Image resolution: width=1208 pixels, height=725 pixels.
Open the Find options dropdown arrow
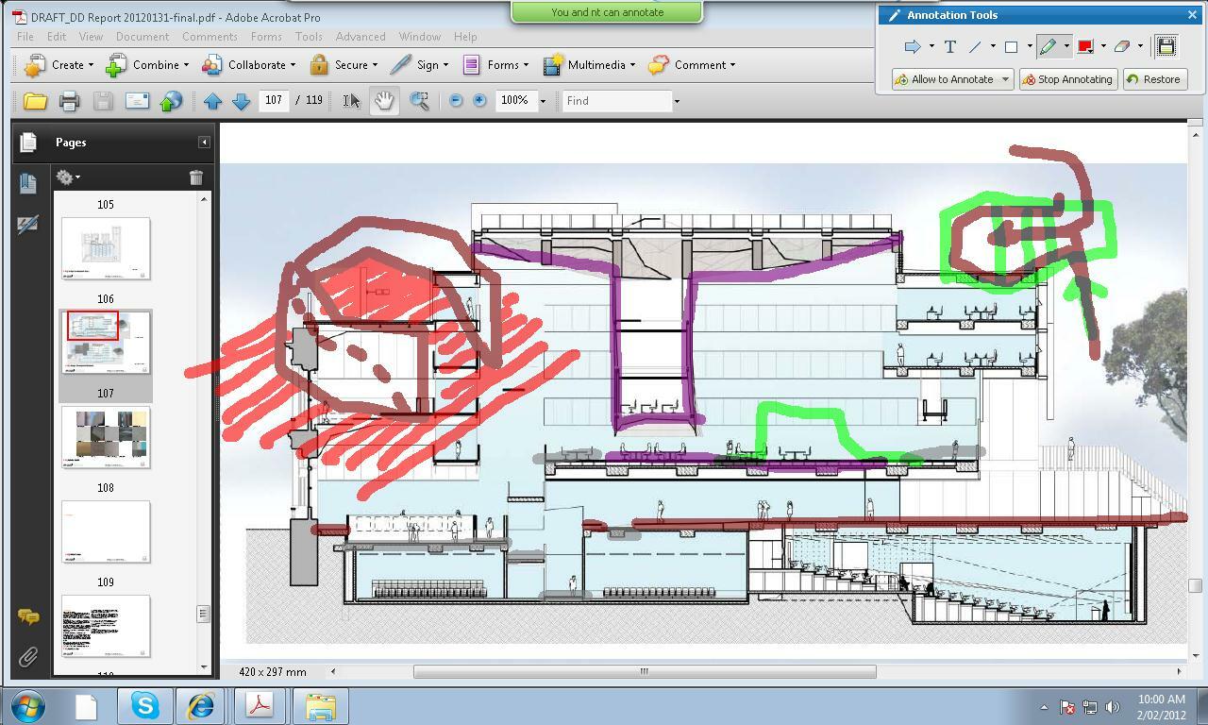click(x=677, y=101)
